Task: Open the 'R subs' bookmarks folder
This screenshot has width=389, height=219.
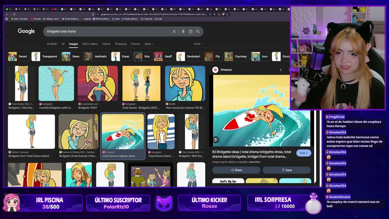Action: (158, 19)
